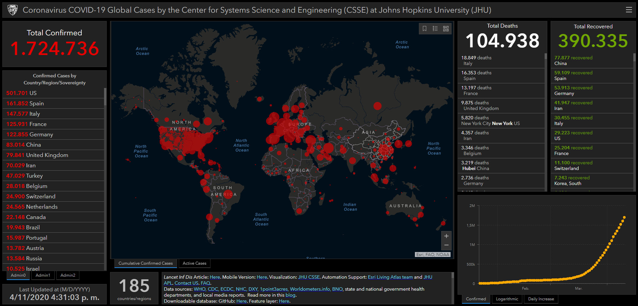Zoom in on the map
Image resolution: width=638 pixels, height=306 pixels.
click(446, 236)
